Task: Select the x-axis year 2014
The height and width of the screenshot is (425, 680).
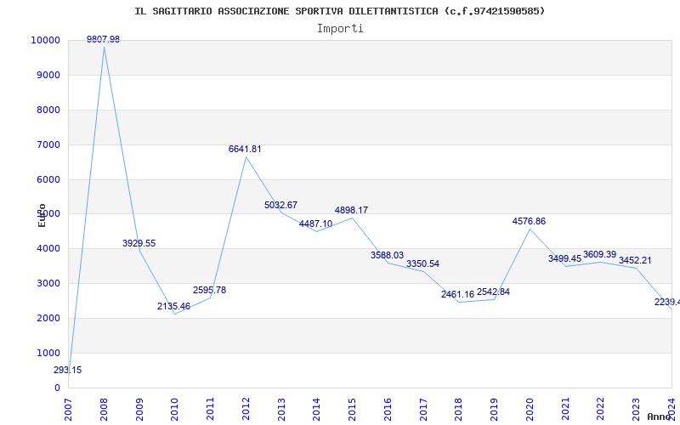Action: (x=316, y=410)
